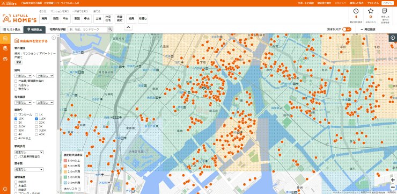Check the 礼金なし checkbox
The height and width of the screenshot is (194, 397).
(x=16, y=85)
